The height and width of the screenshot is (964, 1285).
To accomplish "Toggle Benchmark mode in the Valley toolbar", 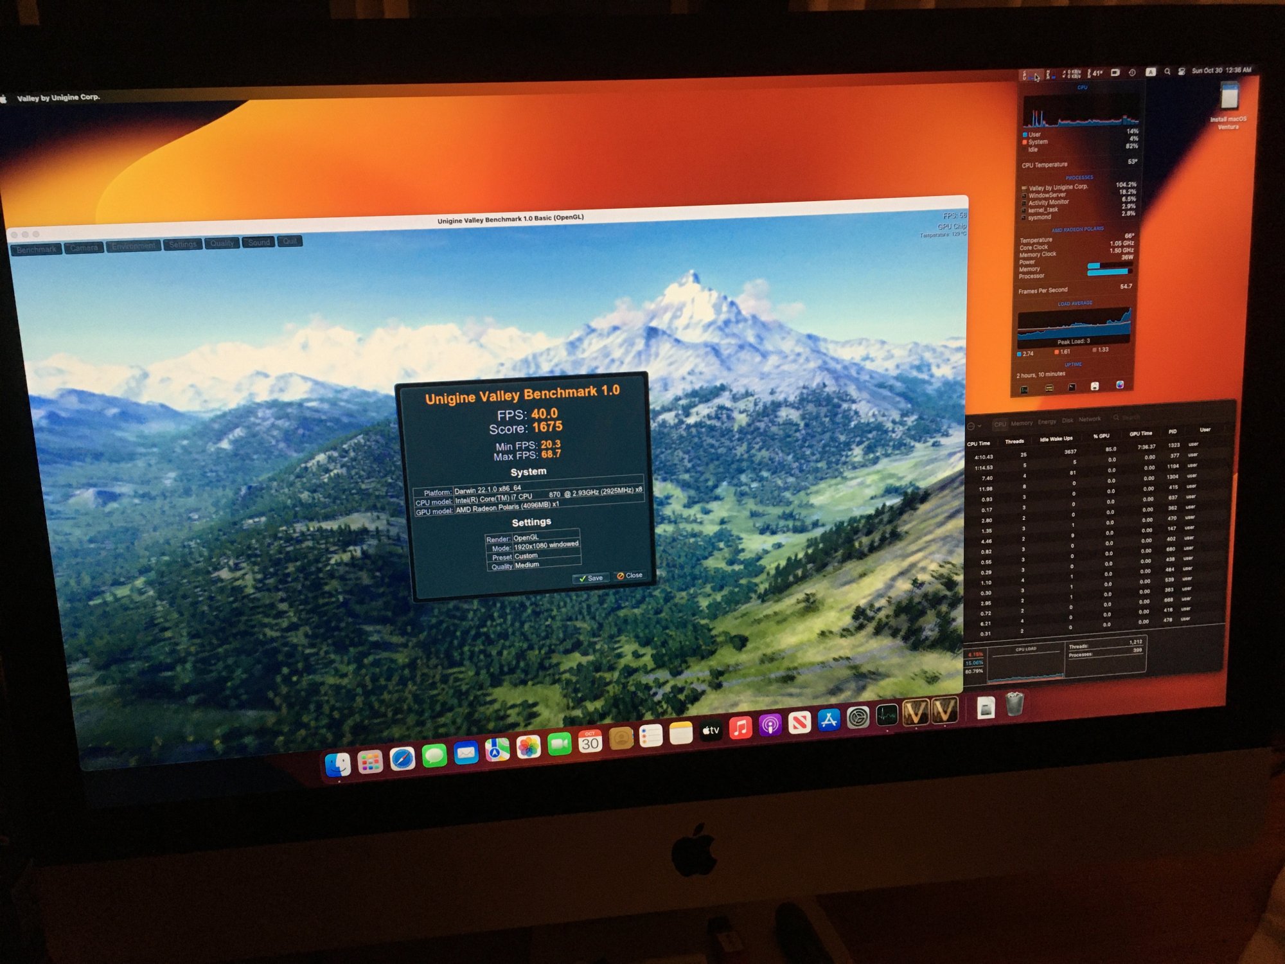I will click(37, 249).
